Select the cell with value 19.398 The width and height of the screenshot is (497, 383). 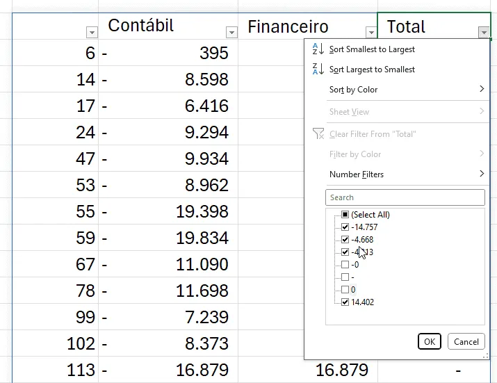[168, 211]
